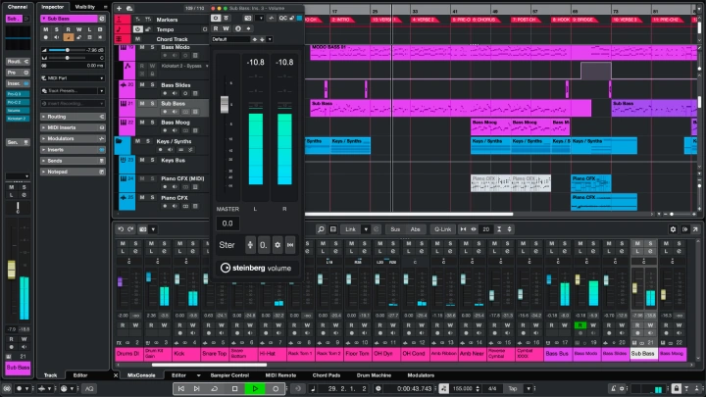Viewport: 706px width, 397px height.
Task: Toggle Inspector Mute M button for Sub Bass
Action: [x=45, y=29]
